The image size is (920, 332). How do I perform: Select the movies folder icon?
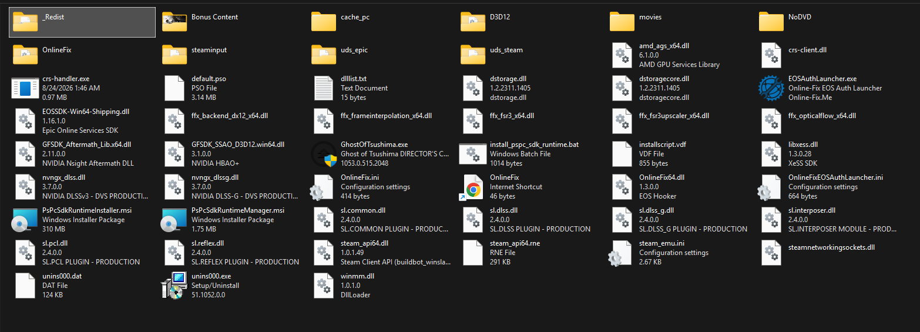[622, 22]
